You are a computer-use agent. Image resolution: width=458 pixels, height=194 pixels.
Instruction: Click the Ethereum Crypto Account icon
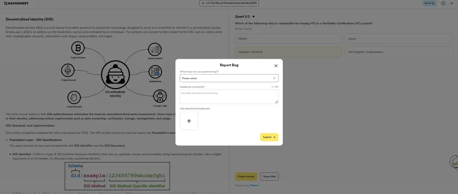click(68, 70)
